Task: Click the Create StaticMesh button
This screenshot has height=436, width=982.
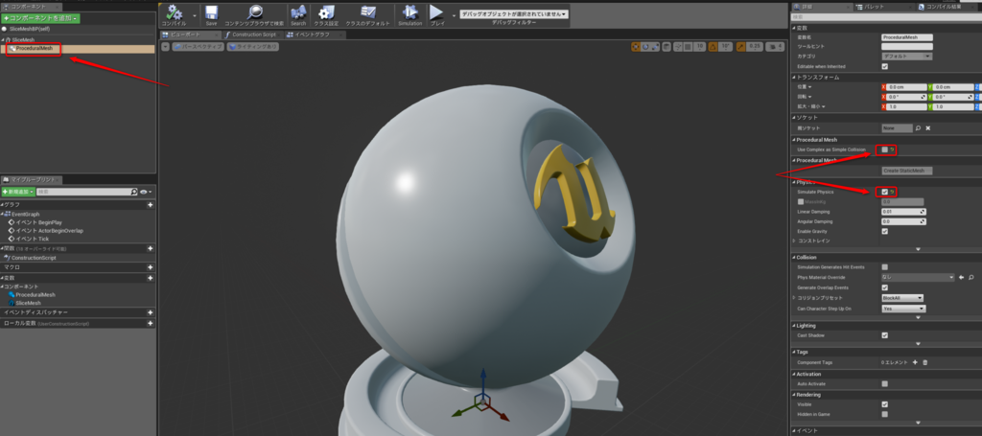Action: click(x=907, y=171)
